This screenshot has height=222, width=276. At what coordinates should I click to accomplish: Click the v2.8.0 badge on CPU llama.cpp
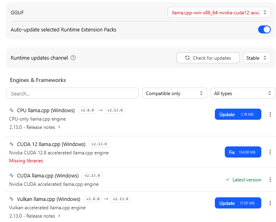click(x=87, y=110)
